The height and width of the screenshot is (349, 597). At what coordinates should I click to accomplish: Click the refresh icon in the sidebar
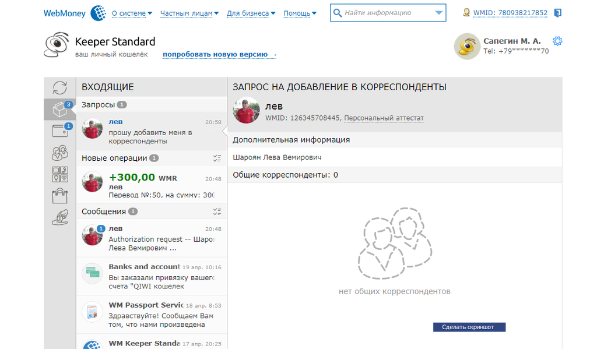pos(59,88)
